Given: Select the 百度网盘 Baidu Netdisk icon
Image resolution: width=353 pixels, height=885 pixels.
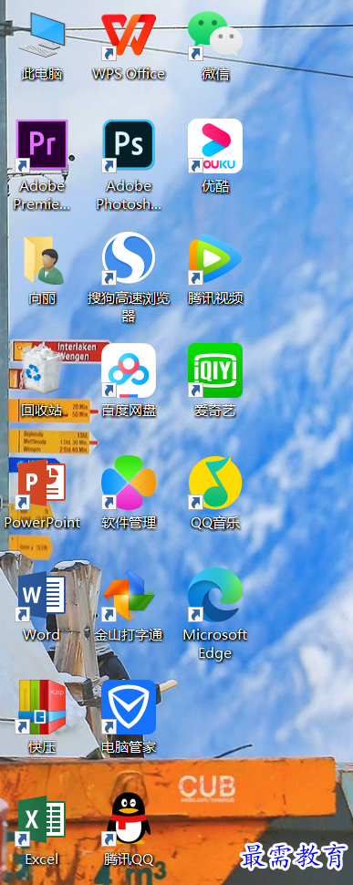Looking at the screenshot, I should 129,370.
